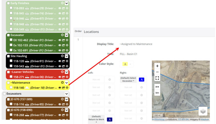
Task: Click (Default) Select Excavator button
Action: 128,80
